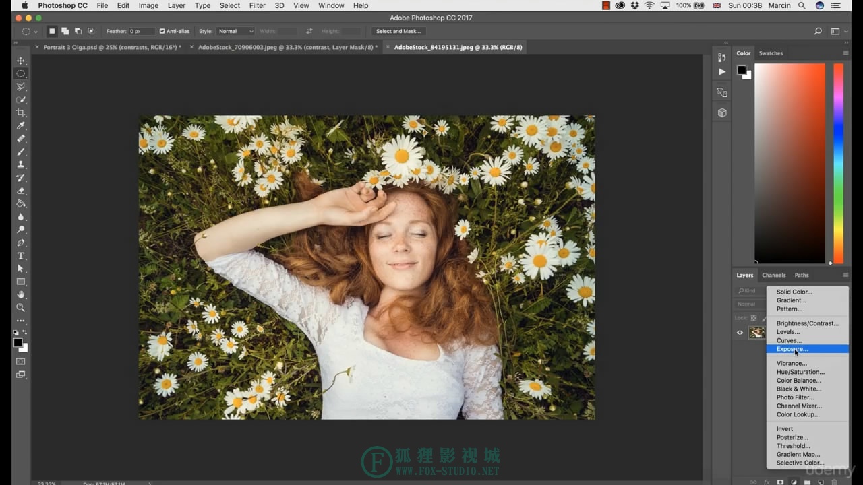Click the Feather input field
This screenshot has height=485, width=863.
[x=142, y=31]
